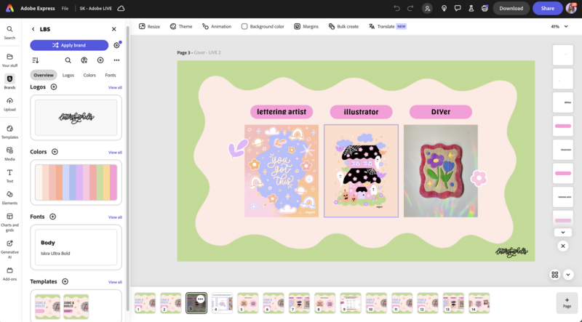Viewport: 582px width, 322px height.
Task: Expand the bottom page strip chevron
Action: coord(568,275)
